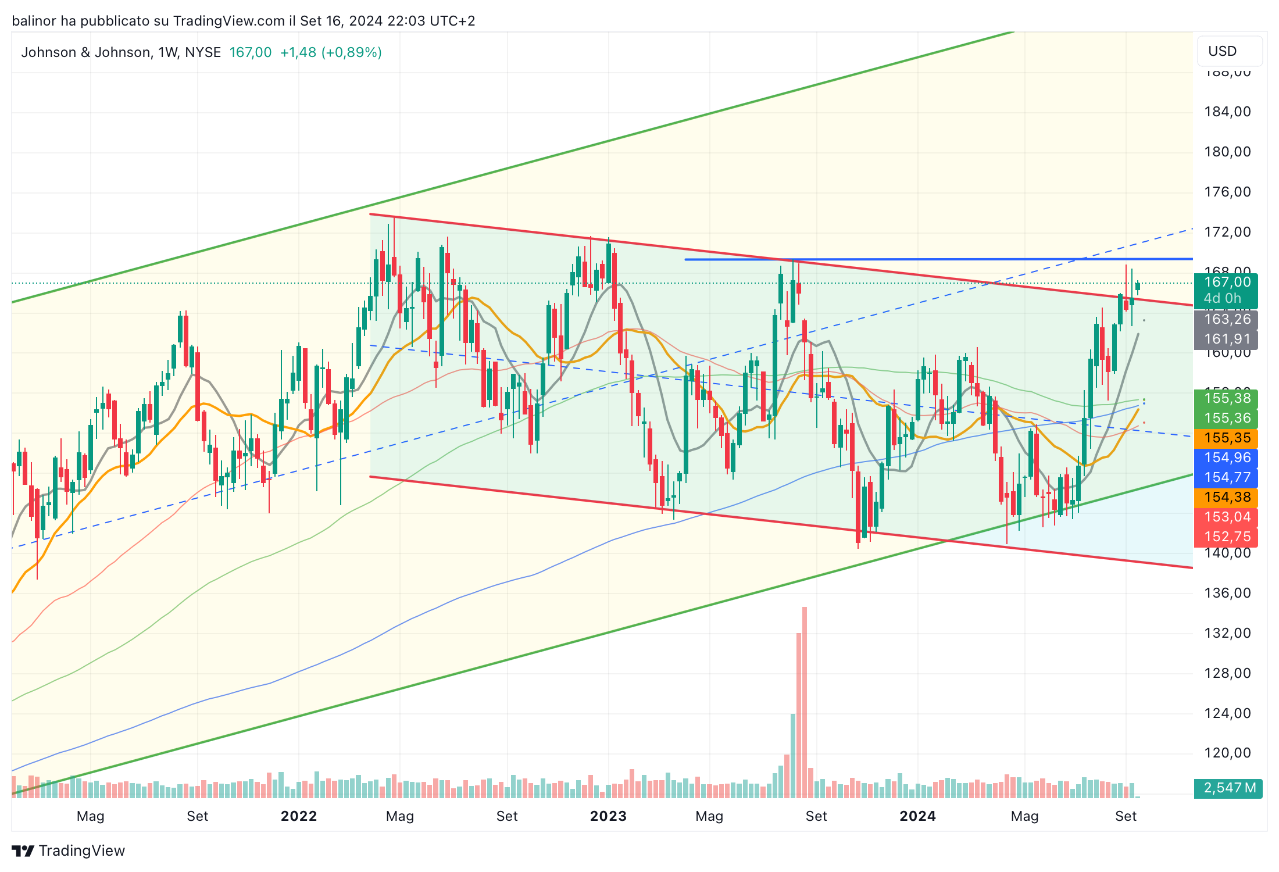Viewport: 1279px width, 872px height.
Task: Click the 2024 year label on time axis
Action: pos(917,816)
